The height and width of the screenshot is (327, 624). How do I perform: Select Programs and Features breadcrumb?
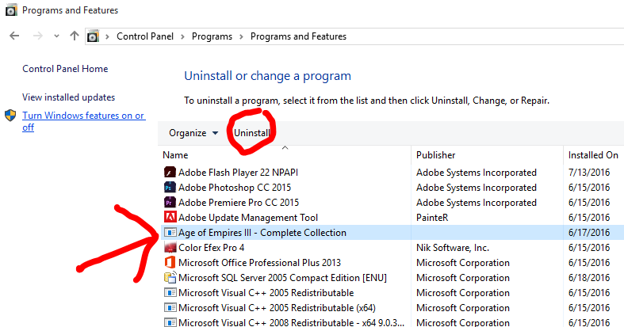[x=298, y=36]
